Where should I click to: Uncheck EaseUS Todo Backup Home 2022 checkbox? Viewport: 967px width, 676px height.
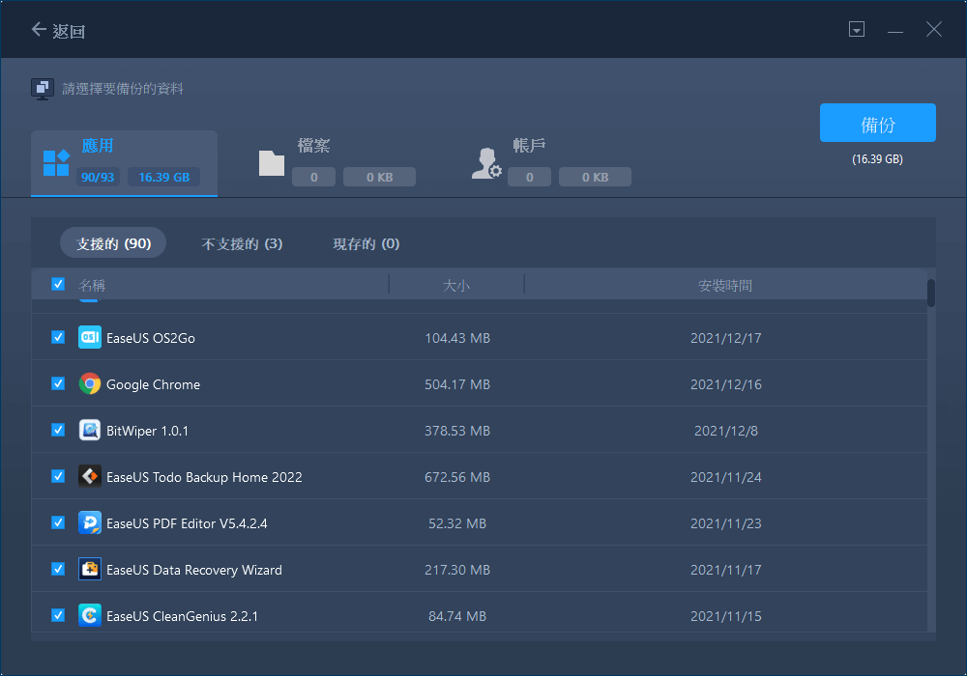[58, 476]
